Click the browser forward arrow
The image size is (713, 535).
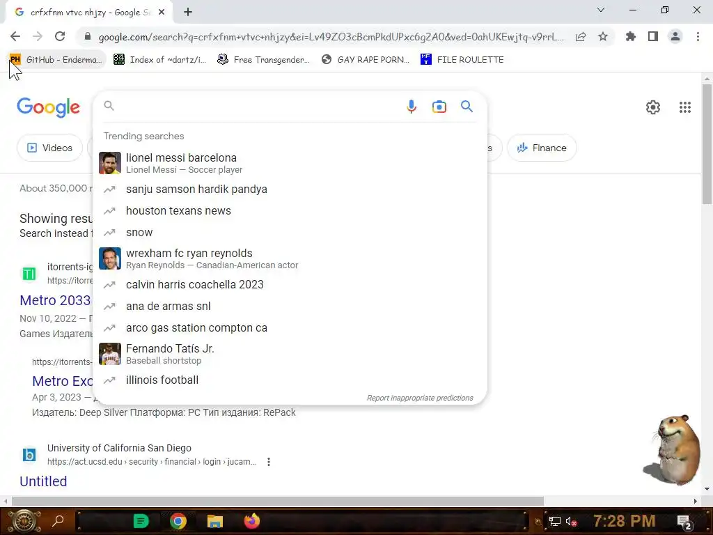tap(38, 36)
